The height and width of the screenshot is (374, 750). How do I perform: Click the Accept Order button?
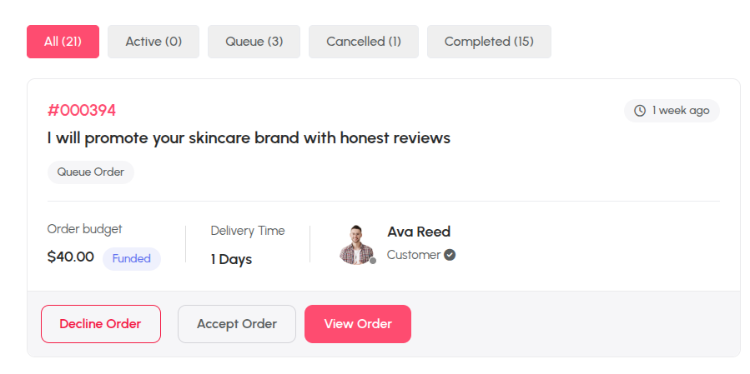237,324
